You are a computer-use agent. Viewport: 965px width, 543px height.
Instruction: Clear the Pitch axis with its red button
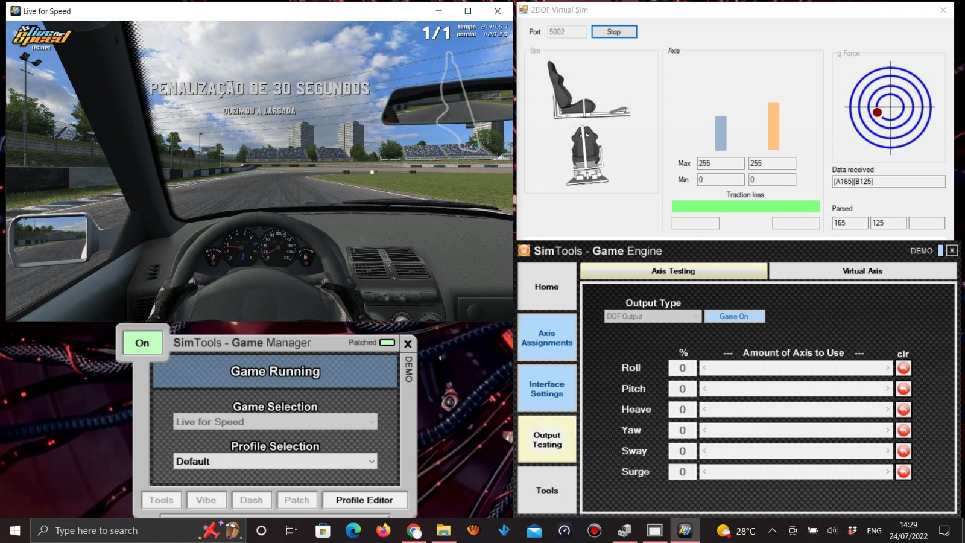[x=903, y=389]
